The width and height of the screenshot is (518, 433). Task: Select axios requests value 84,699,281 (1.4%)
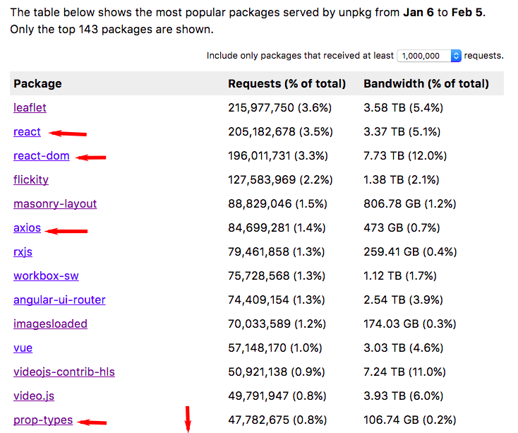point(277,227)
